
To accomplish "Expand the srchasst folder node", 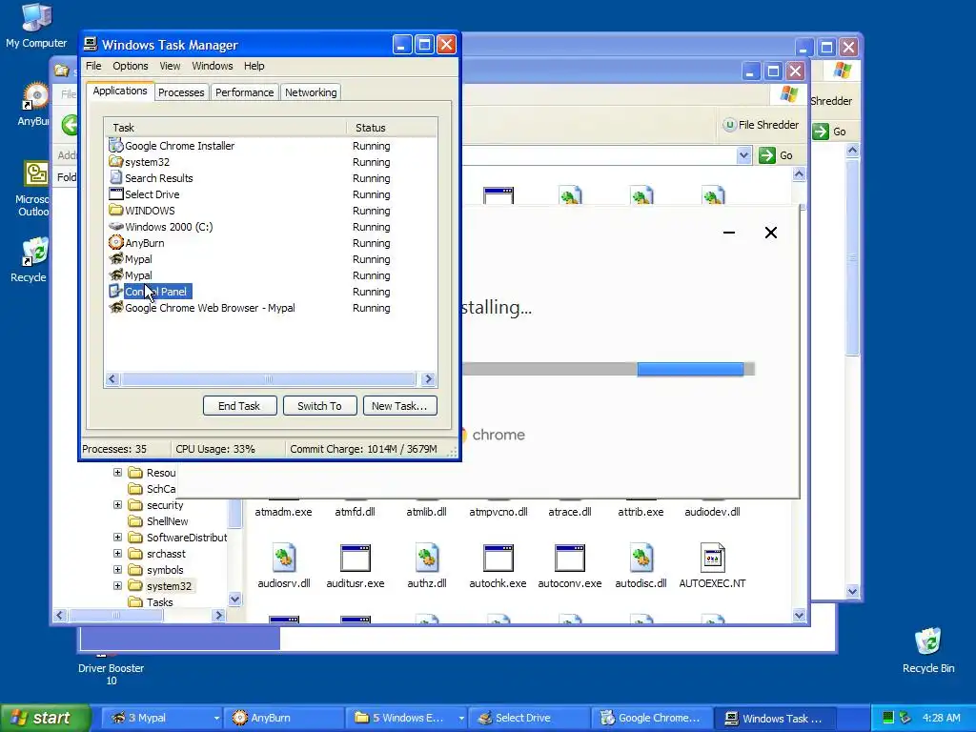I will point(117,554).
